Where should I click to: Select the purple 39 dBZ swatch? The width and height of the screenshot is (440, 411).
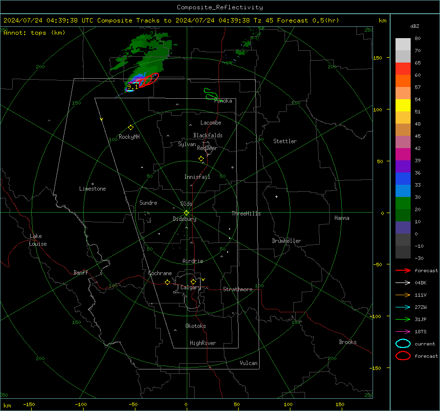(403, 166)
